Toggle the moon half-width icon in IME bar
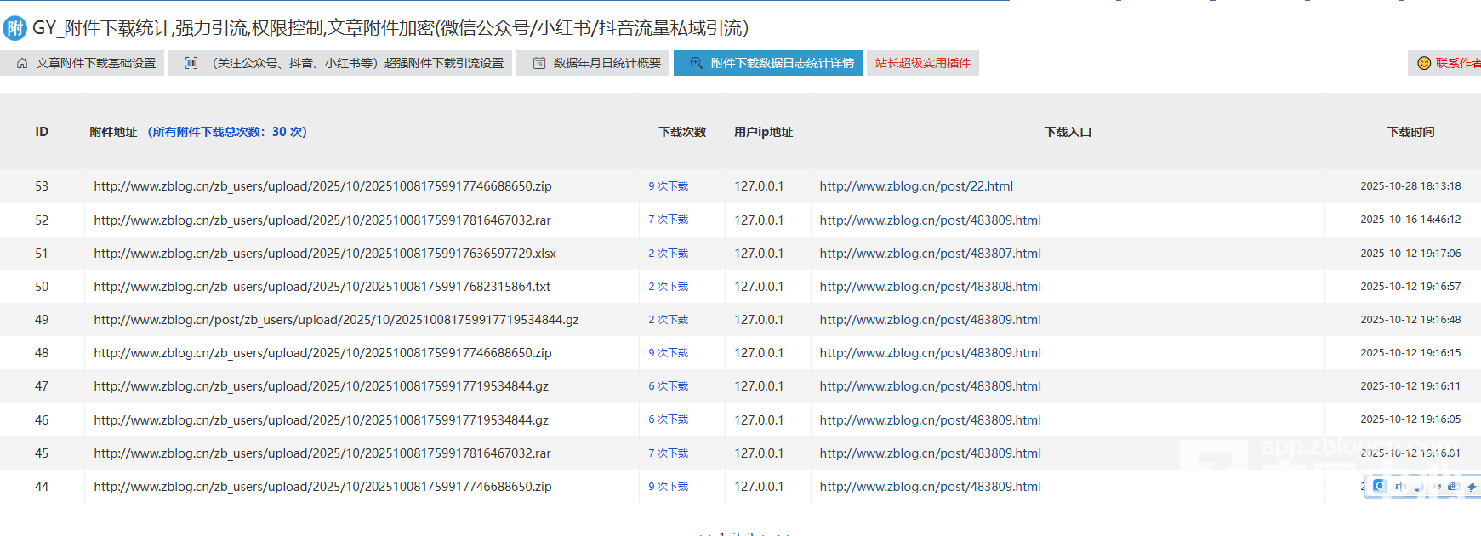1481x536 pixels. point(1417,487)
